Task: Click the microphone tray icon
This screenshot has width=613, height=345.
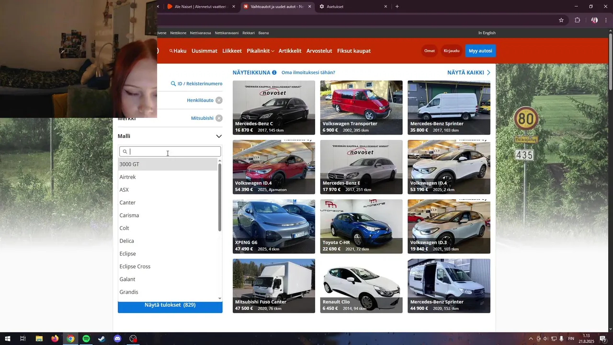Action: tap(561, 339)
